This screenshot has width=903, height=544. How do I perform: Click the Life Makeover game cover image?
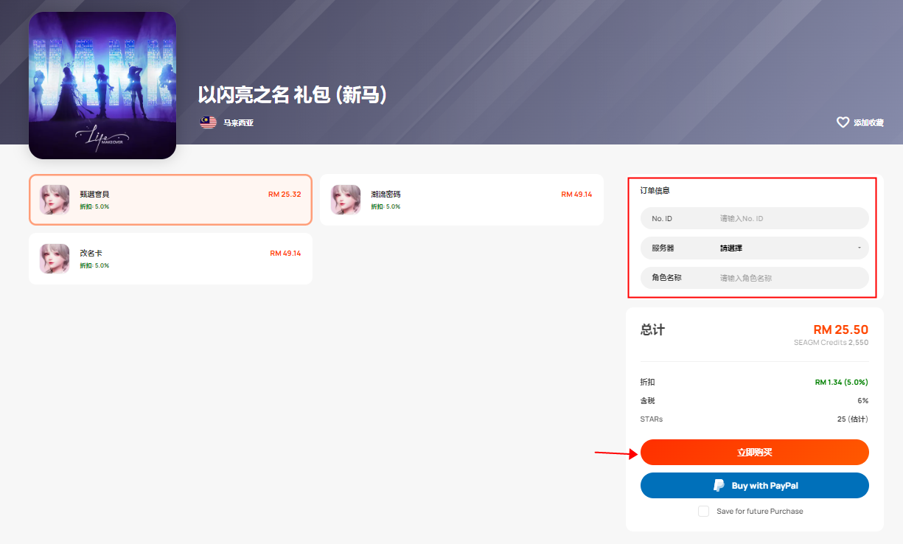coord(102,86)
